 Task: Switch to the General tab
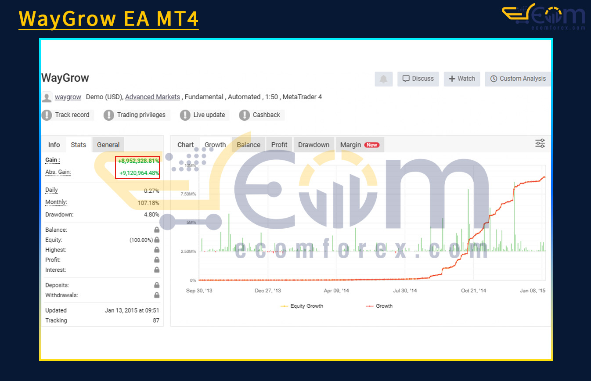pos(108,145)
